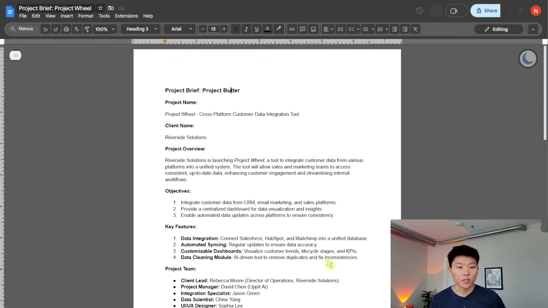
Task: Select the Paint format tool
Action: pos(87,29)
